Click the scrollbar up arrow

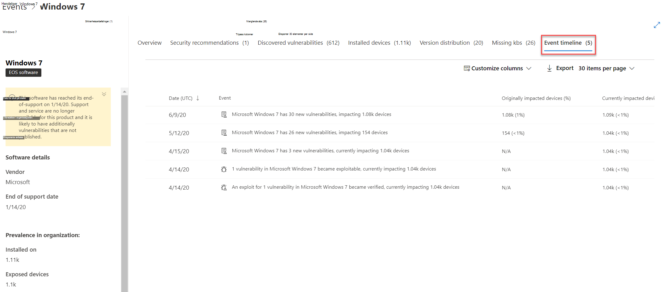(124, 92)
